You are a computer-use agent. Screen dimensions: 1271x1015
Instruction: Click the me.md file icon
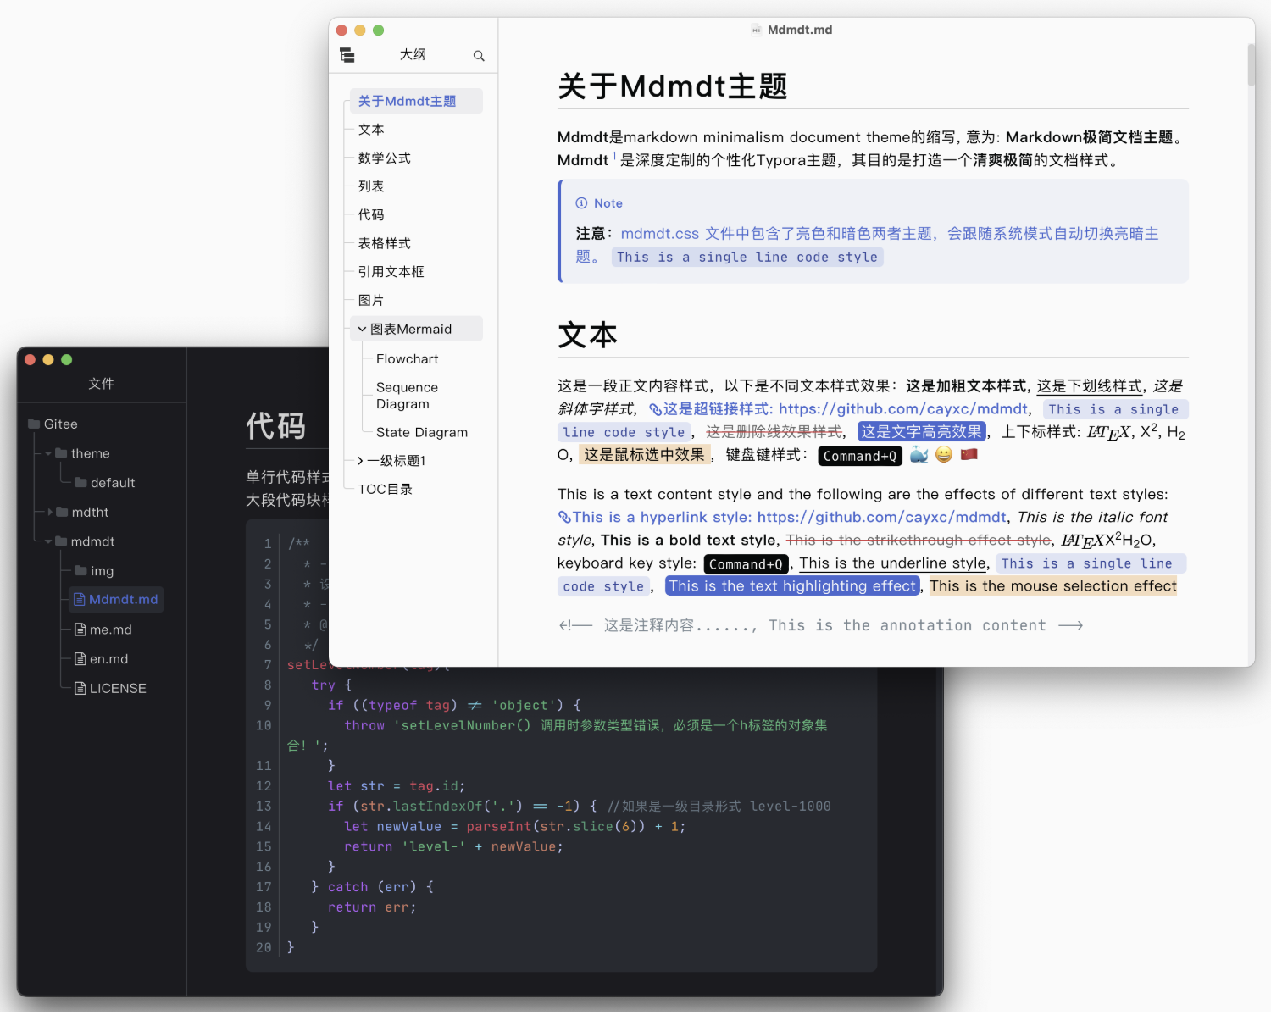(79, 630)
